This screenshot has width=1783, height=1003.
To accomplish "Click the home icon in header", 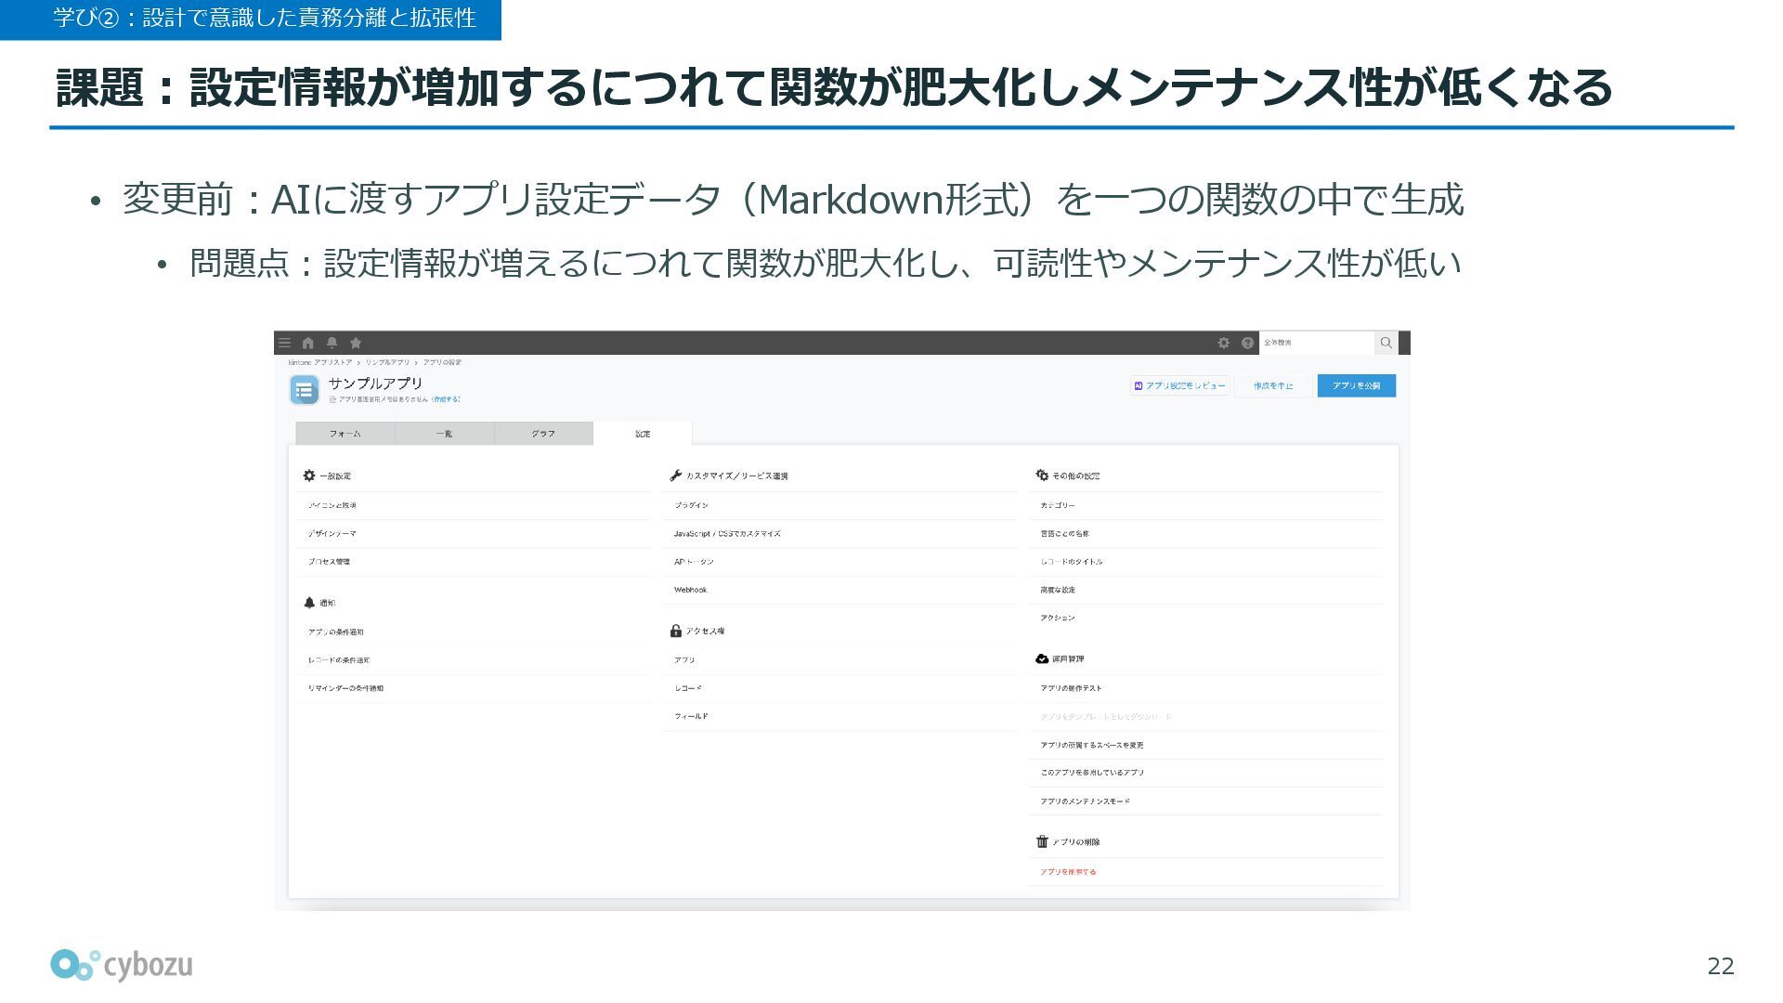I will [x=308, y=343].
